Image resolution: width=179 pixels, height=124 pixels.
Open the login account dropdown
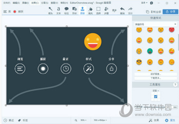[144, 3]
